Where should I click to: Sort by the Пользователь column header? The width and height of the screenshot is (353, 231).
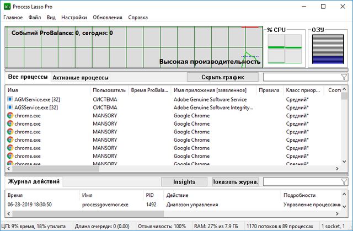click(x=108, y=90)
